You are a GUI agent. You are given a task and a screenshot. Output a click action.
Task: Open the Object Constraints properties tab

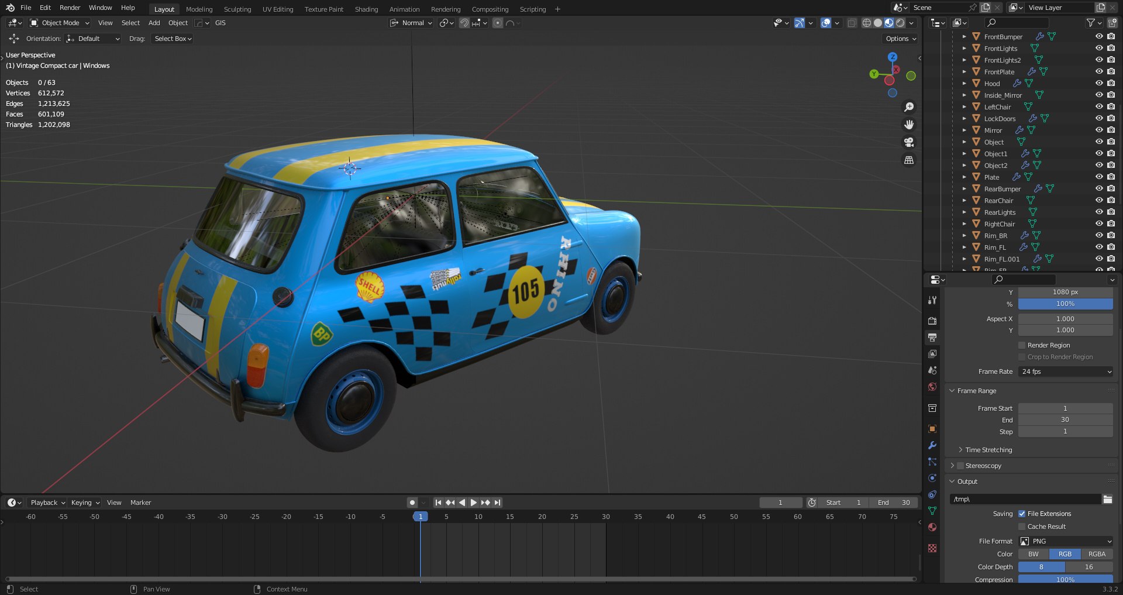point(932,494)
